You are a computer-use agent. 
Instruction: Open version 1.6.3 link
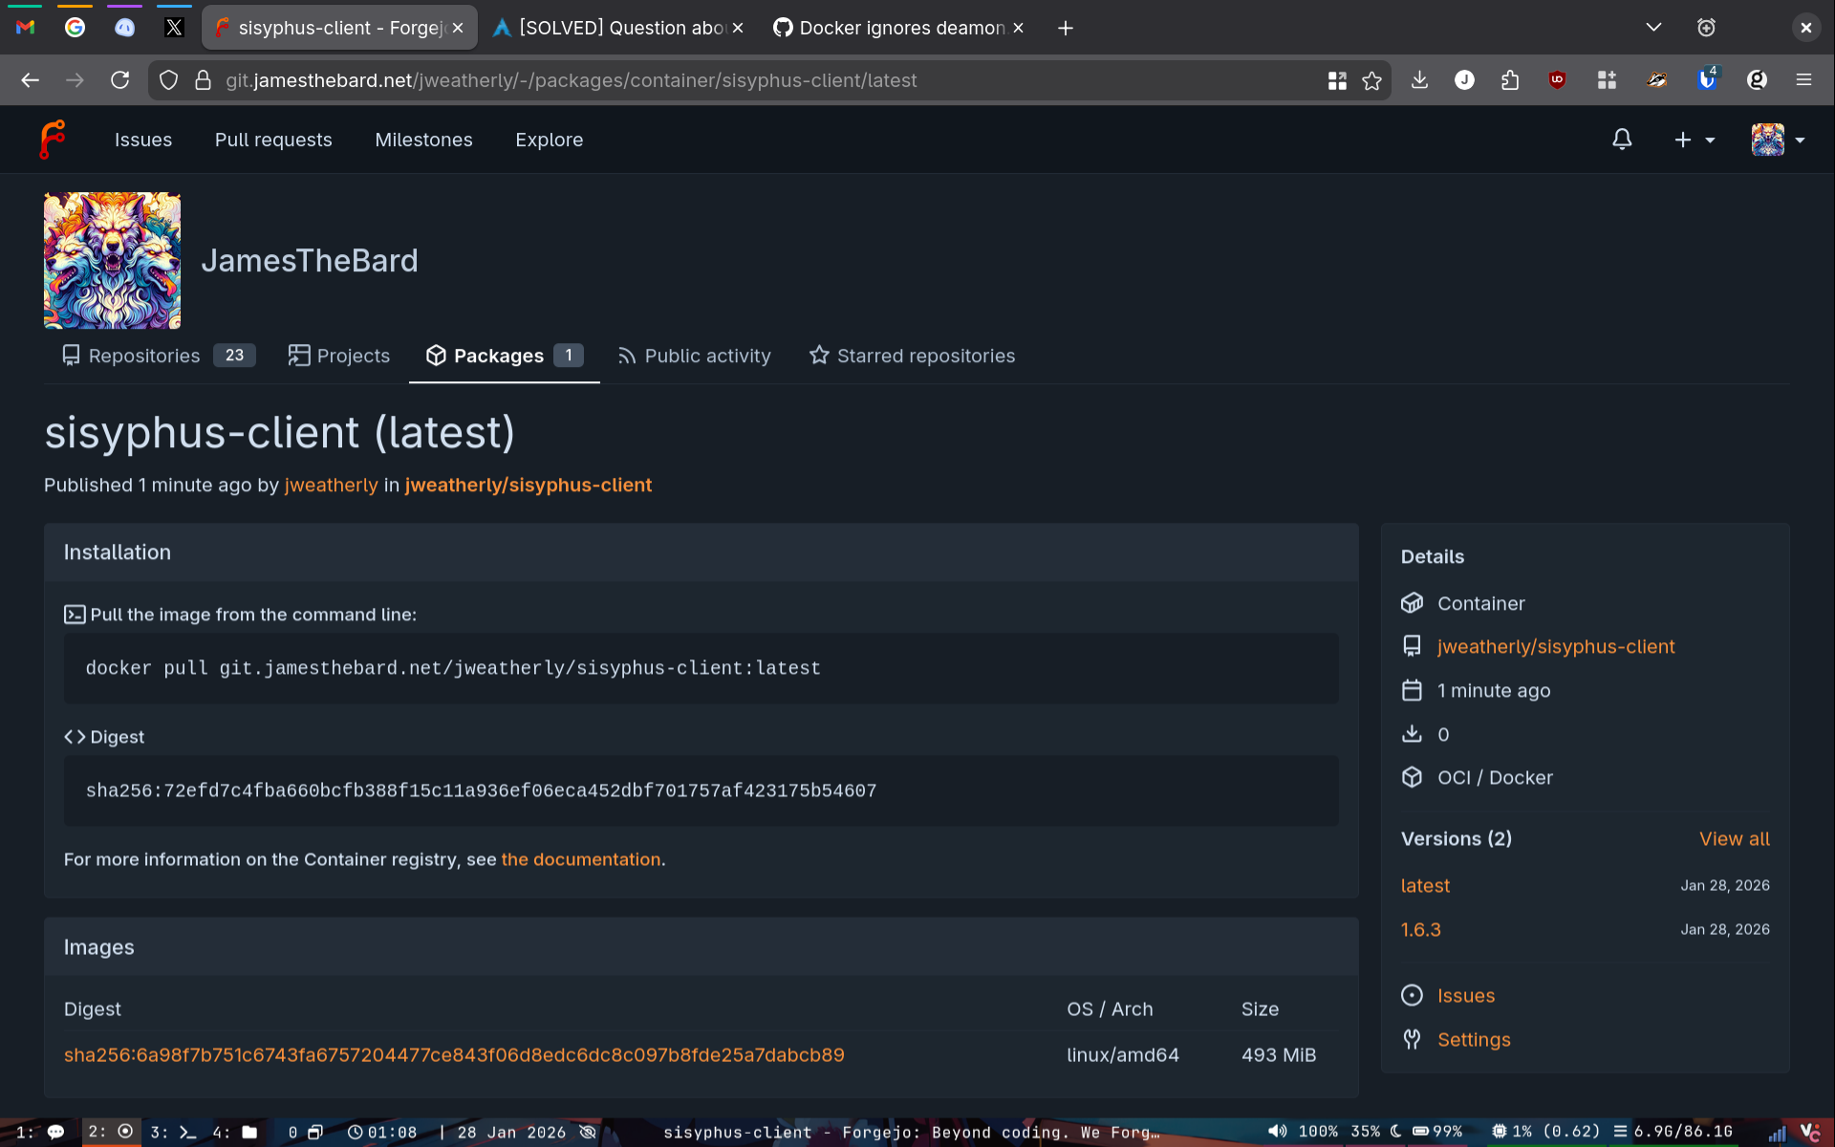[x=1420, y=929]
